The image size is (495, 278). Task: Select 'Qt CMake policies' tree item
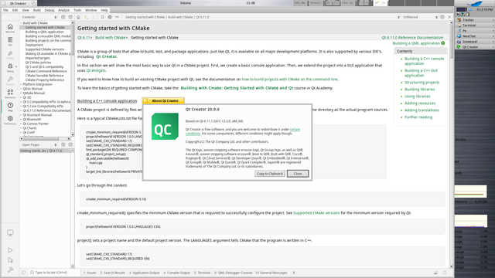[38, 63]
